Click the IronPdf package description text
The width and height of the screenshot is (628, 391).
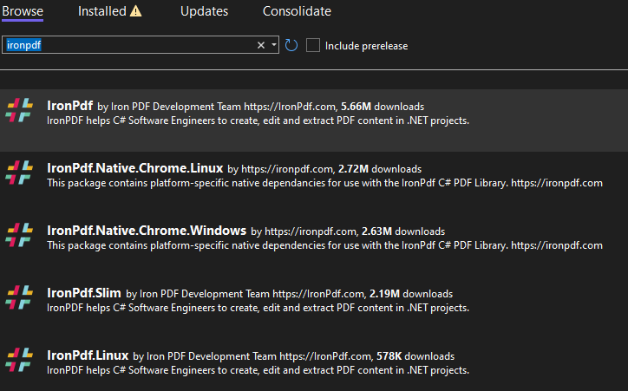pos(258,121)
